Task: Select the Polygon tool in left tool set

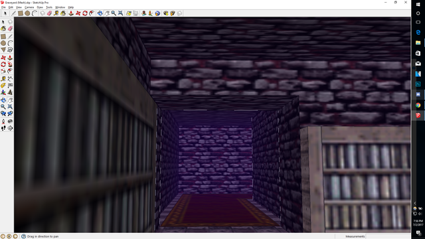Action: pos(3,50)
